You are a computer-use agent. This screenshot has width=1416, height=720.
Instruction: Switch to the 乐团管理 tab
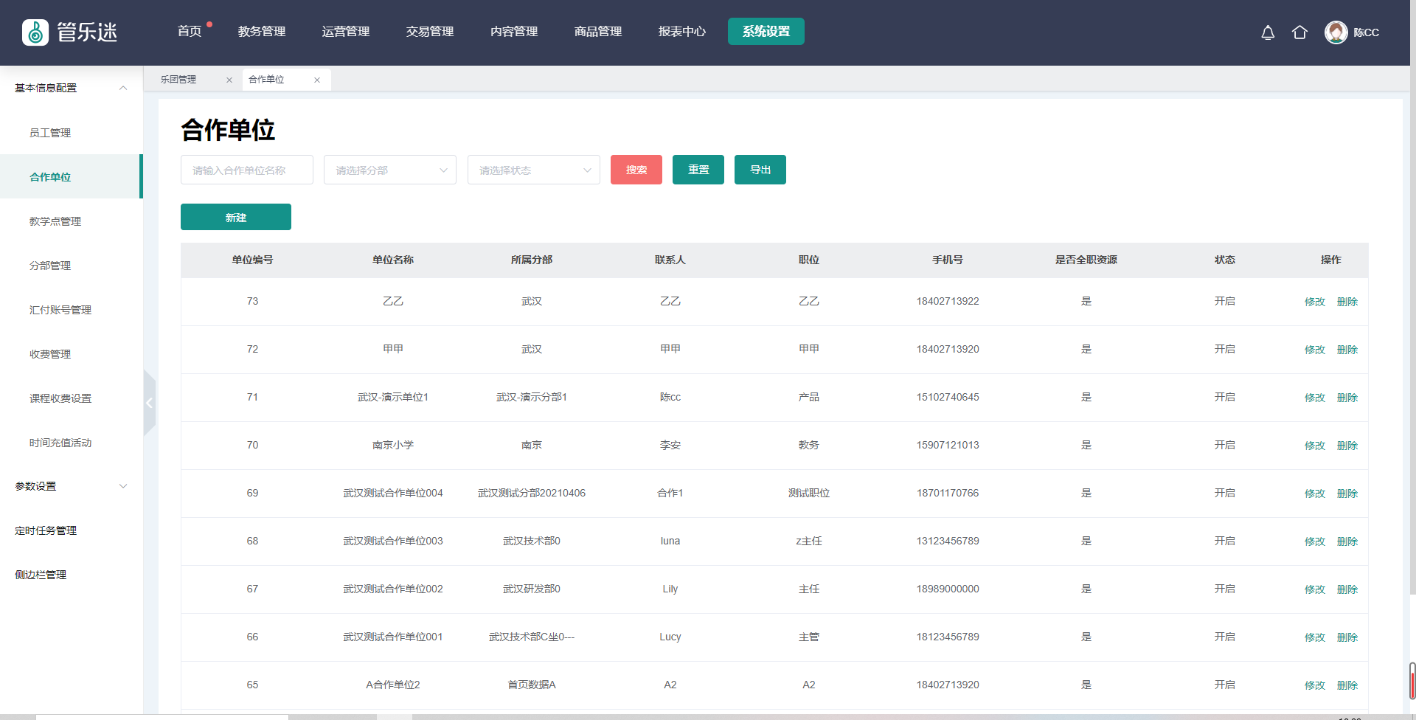[x=179, y=80]
